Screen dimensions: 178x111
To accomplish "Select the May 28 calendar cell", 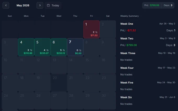I will 75,101.
